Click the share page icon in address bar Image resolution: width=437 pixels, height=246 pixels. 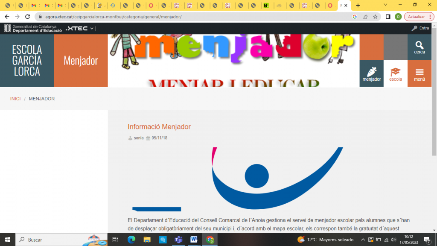click(365, 17)
